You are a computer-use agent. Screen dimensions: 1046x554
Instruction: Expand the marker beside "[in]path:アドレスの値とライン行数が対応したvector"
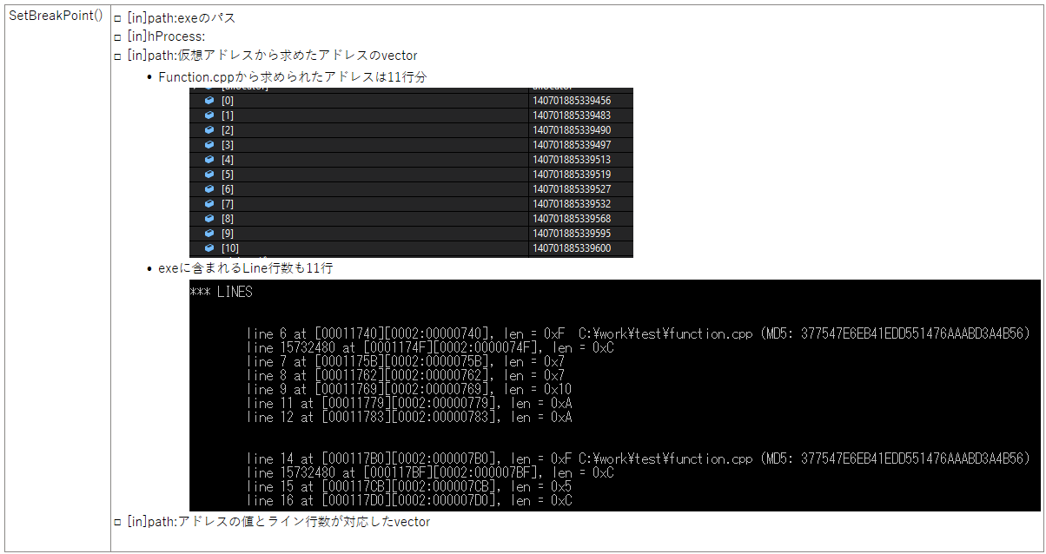pyautogui.click(x=117, y=522)
